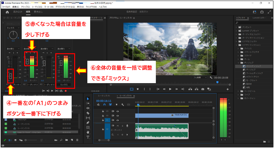Select the Rectangle tool
This screenshot has height=148, width=274.
(x=88, y=127)
